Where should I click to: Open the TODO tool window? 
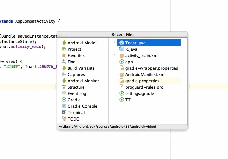click(71, 119)
